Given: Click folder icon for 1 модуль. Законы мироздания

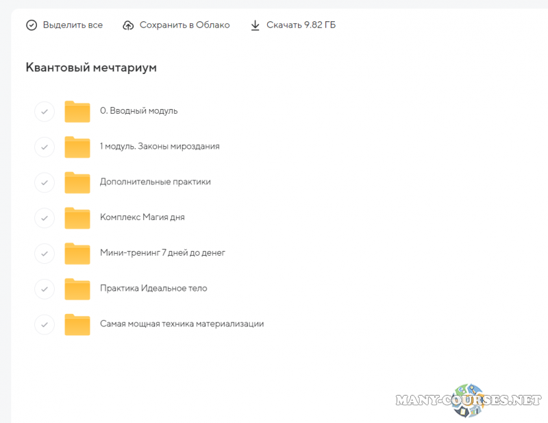Looking at the screenshot, I should point(77,147).
